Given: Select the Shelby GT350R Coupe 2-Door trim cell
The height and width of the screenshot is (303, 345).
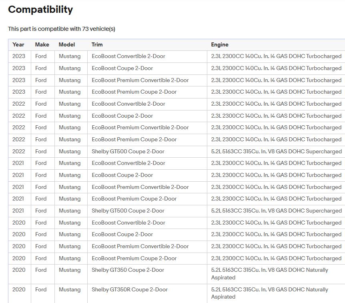Looking at the screenshot, I should [x=130, y=289].
